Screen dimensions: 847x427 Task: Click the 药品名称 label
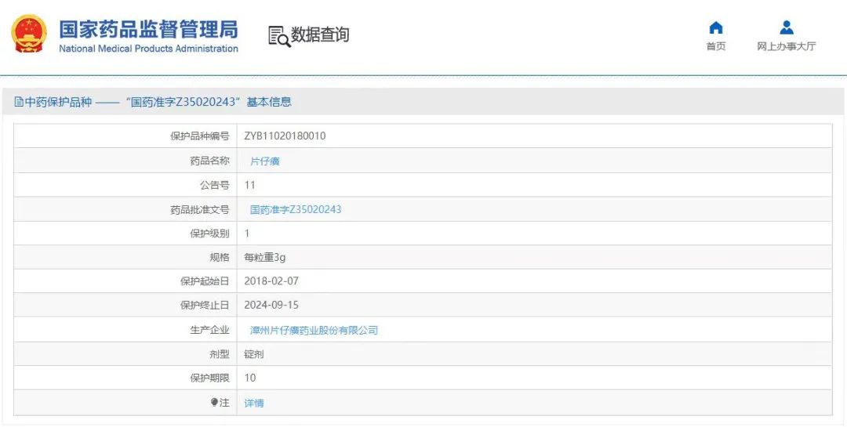pyautogui.click(x=209, y=161)
